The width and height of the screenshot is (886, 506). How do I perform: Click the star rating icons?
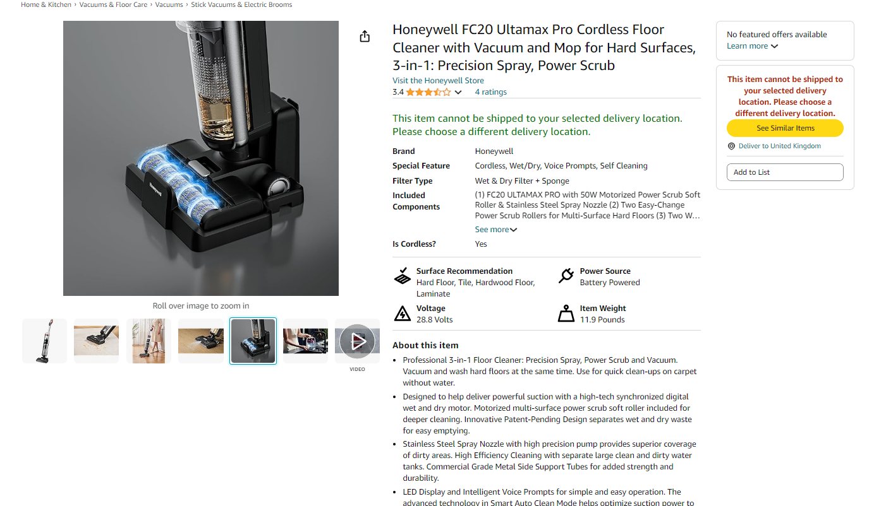point(428,92)
